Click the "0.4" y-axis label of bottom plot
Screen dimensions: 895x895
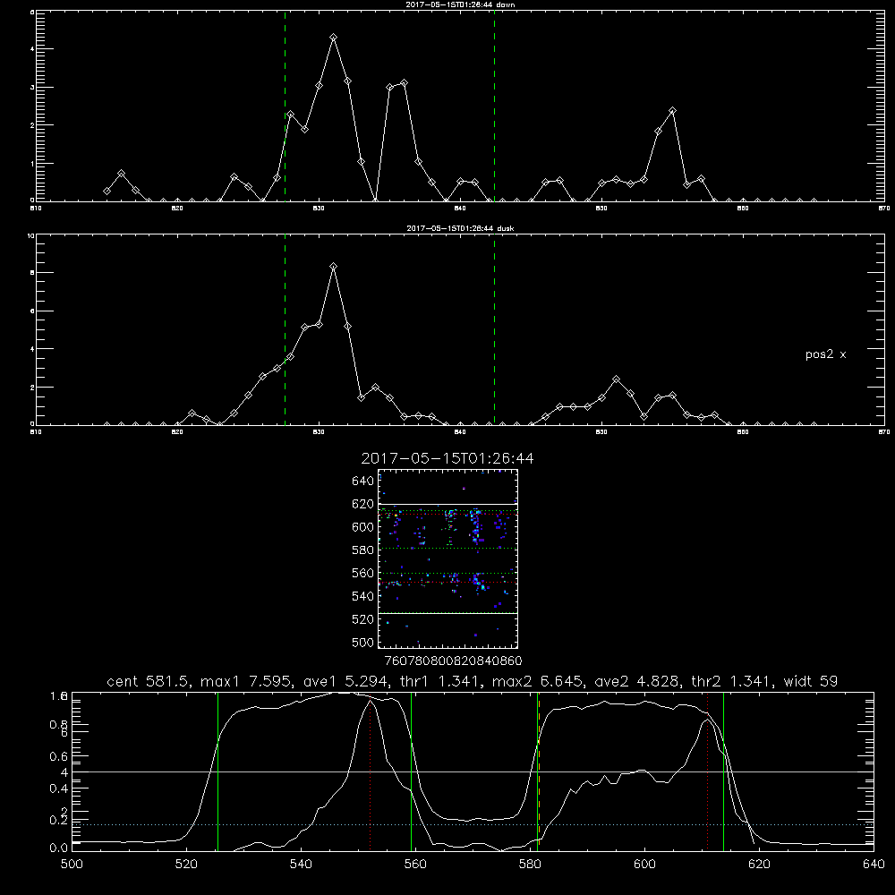(59, 788)
